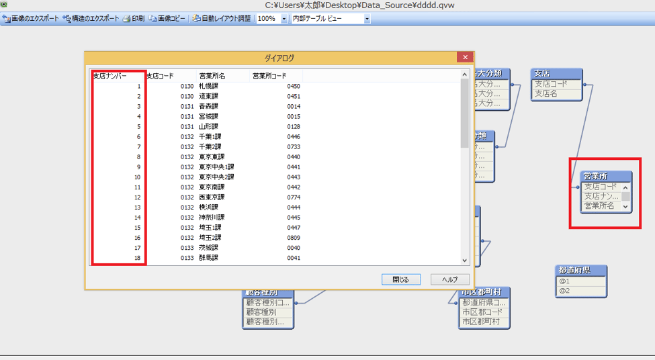655x360 pixels.
Task: Select 市区都コード field in 市区都町村 table
Action: pos(482,312)
